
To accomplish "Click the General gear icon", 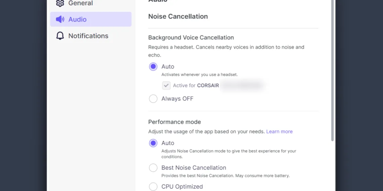I will [60, 3].
